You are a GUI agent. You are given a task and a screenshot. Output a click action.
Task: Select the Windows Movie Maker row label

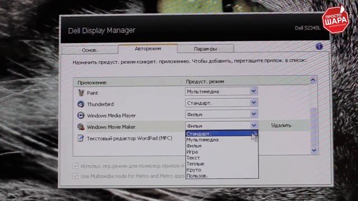[x=111, y=127]
